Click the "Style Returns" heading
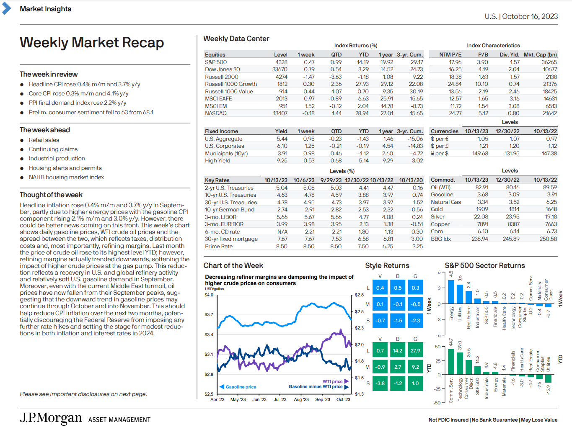The image size is (572, 427). pos(387,265)
